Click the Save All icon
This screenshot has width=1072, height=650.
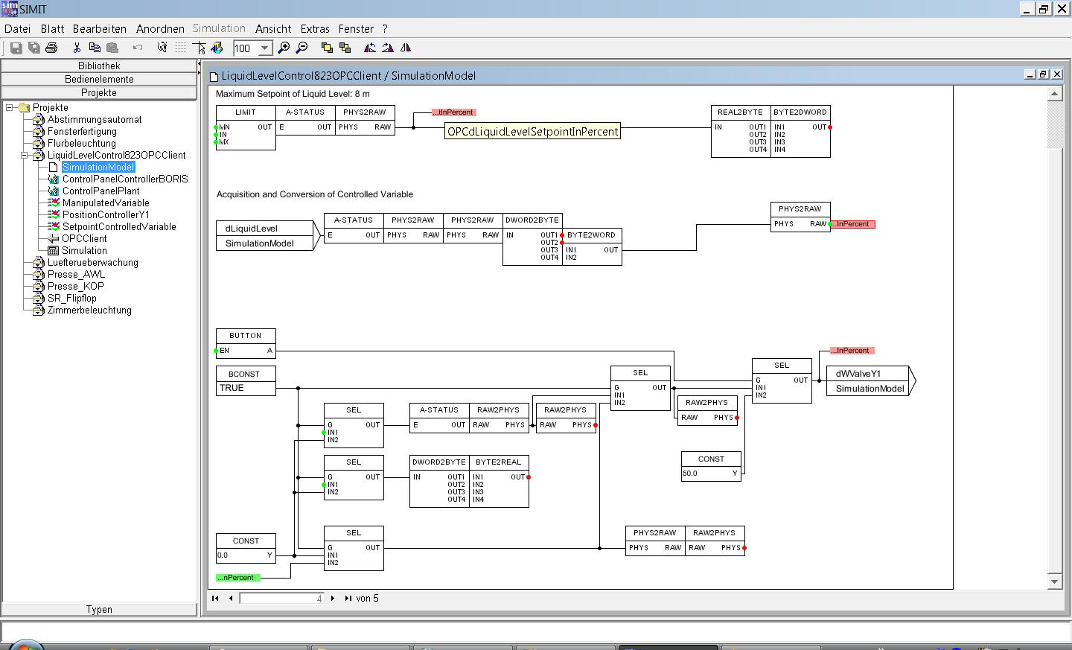pos(33,48)
